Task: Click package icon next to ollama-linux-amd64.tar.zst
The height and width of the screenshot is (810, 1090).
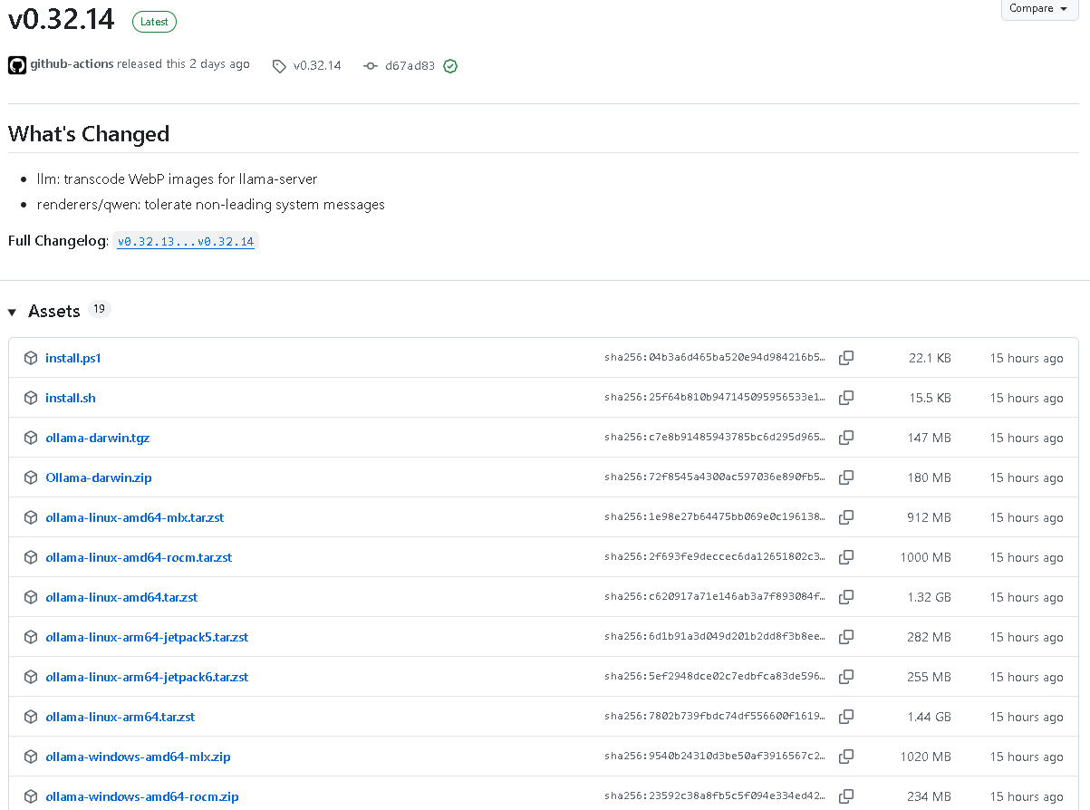Action: pos(31,597)
